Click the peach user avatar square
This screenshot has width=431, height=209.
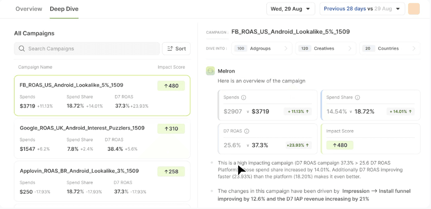tap(414, 9)
